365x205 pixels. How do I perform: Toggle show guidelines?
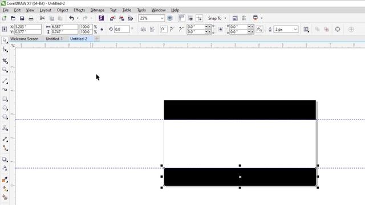coord(199,18)
